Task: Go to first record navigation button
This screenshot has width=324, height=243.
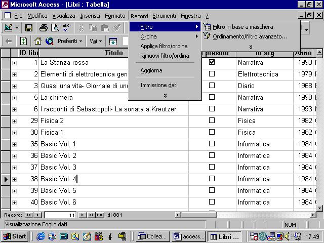Action: coord(29,215)
